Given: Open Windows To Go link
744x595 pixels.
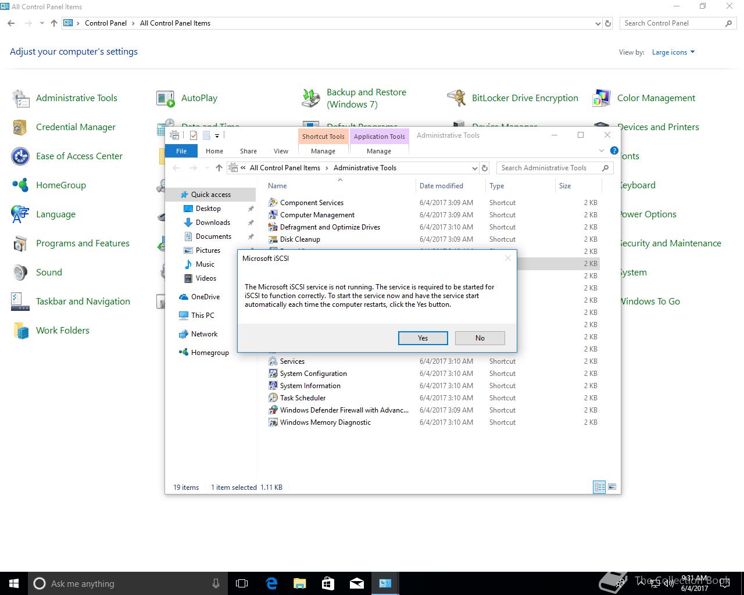Looking at the screenshot, I should (x=650, y=302).
